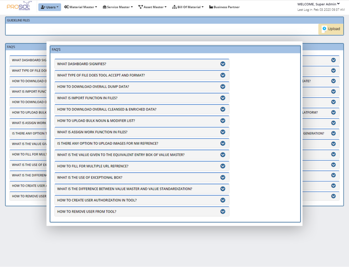
Task: Open the Asset Master menu
Action: [x=152, y=7]
